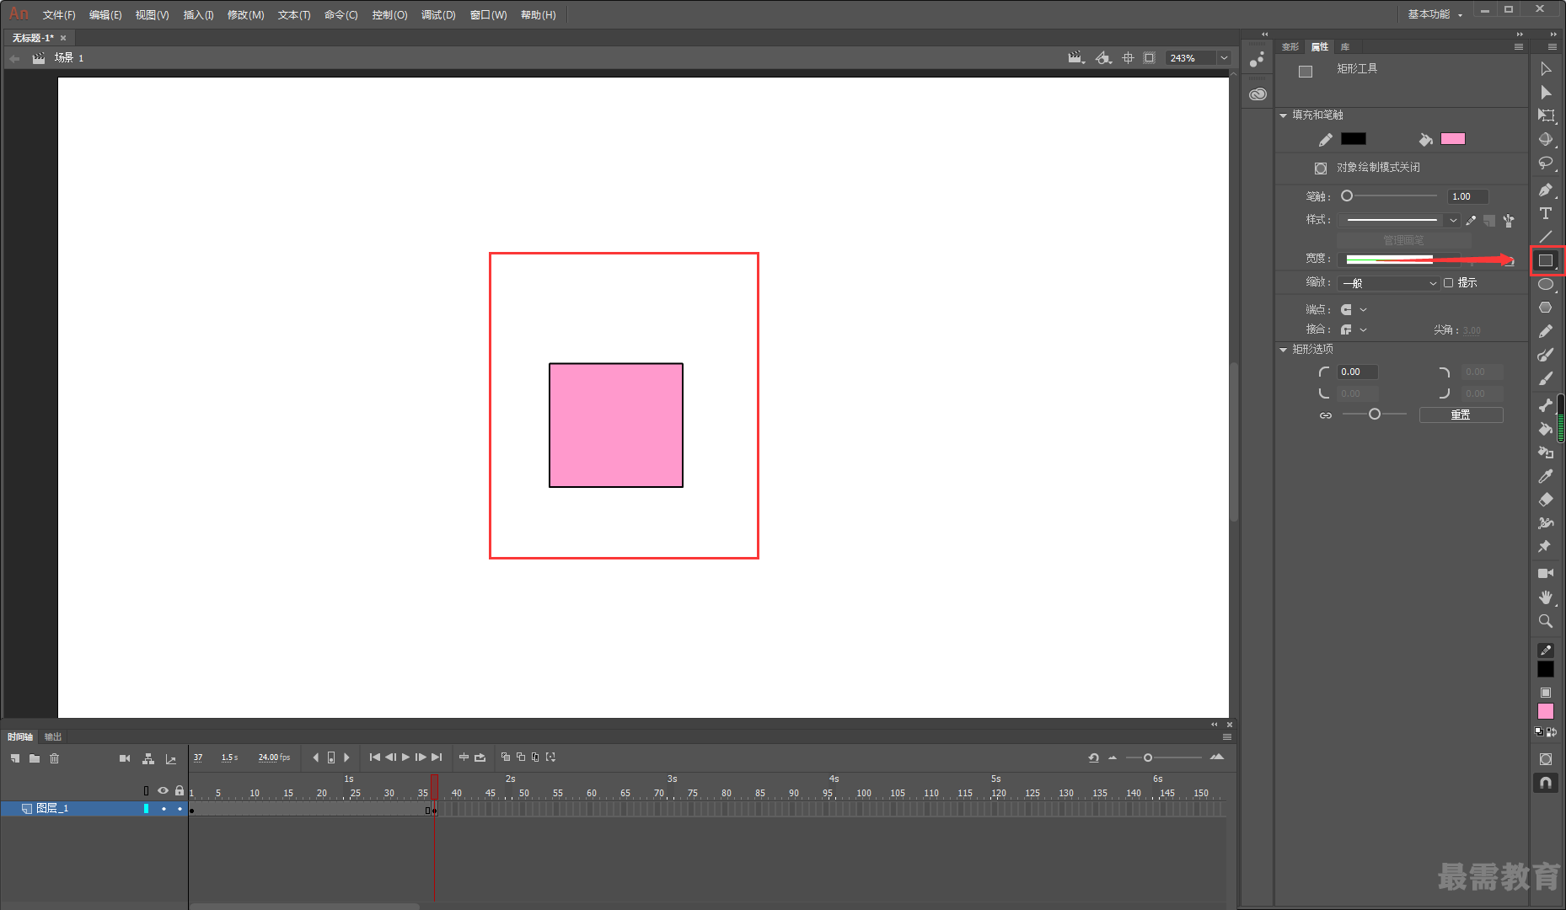Viewport: 1566px width, 910px height.
Task: Step back one frame
Action: [x=390, y=757]
